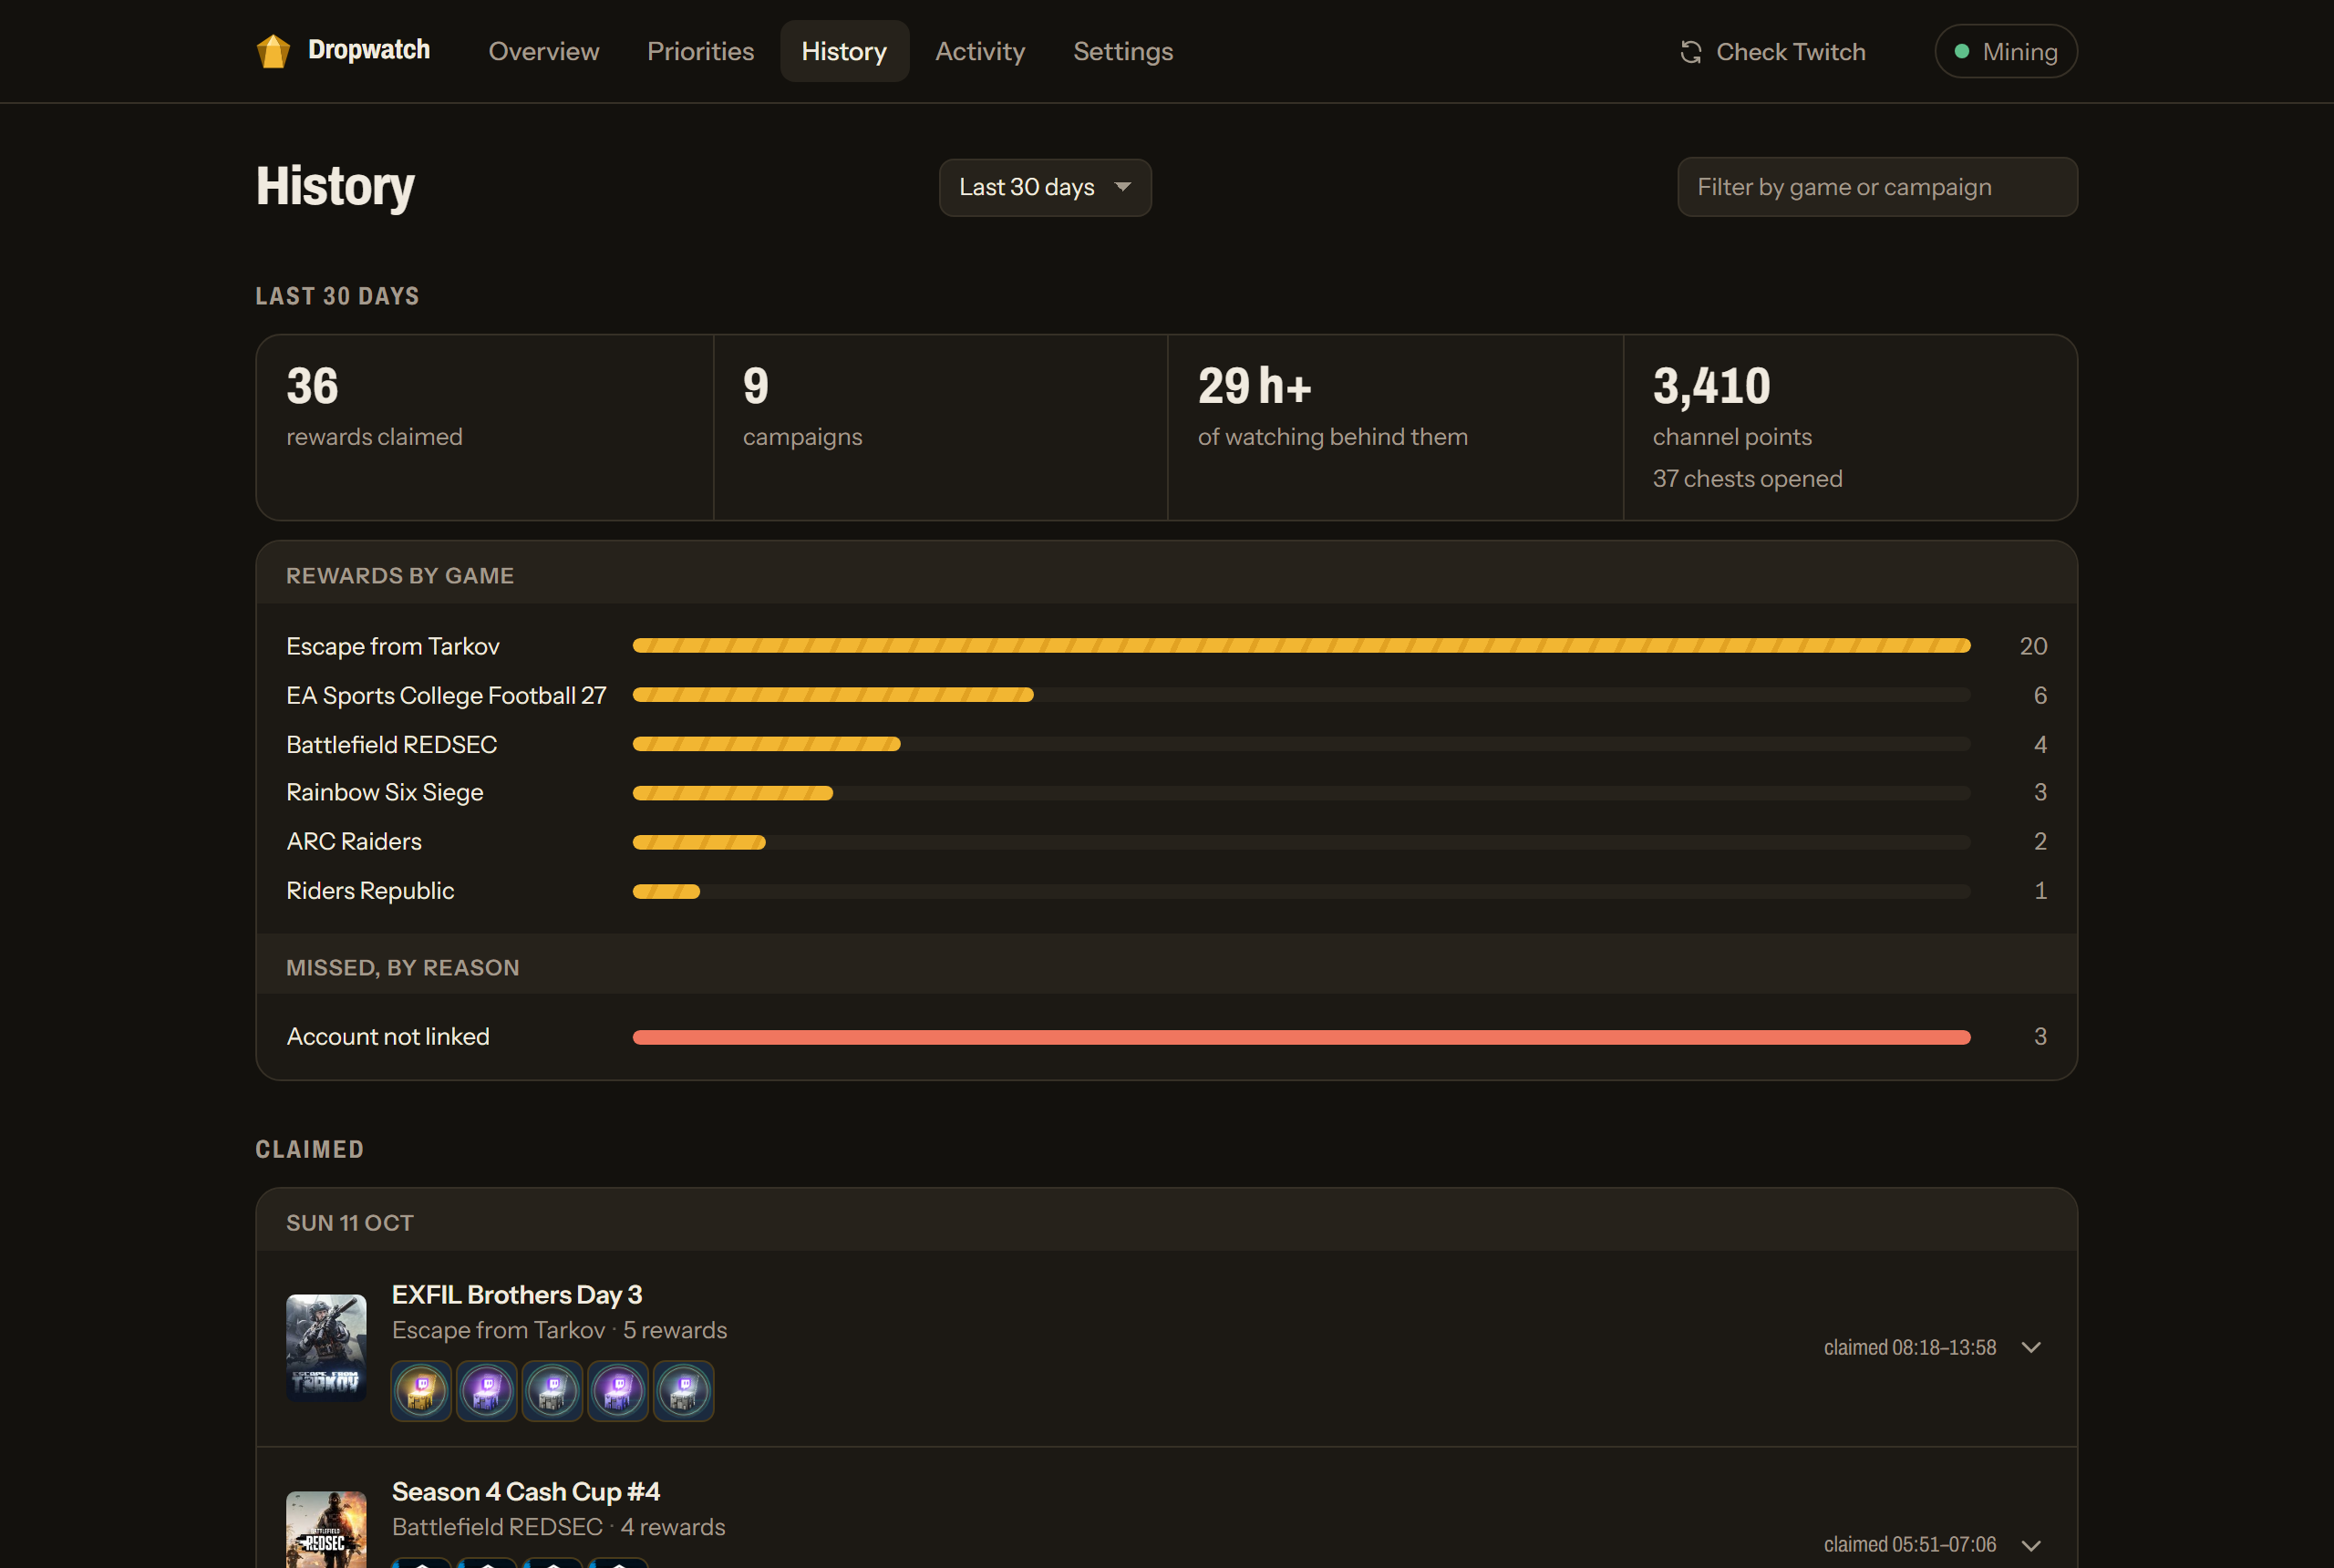Click the EXFIL Brothers Day 3 title
Screen dimensions: 2334x1568
[x=517, y=1294]
